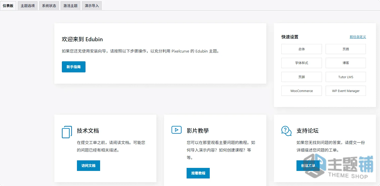Click the text starting 您可以在那里观看
This screenshot has width=380, height=186.
[x=221, y=150]
